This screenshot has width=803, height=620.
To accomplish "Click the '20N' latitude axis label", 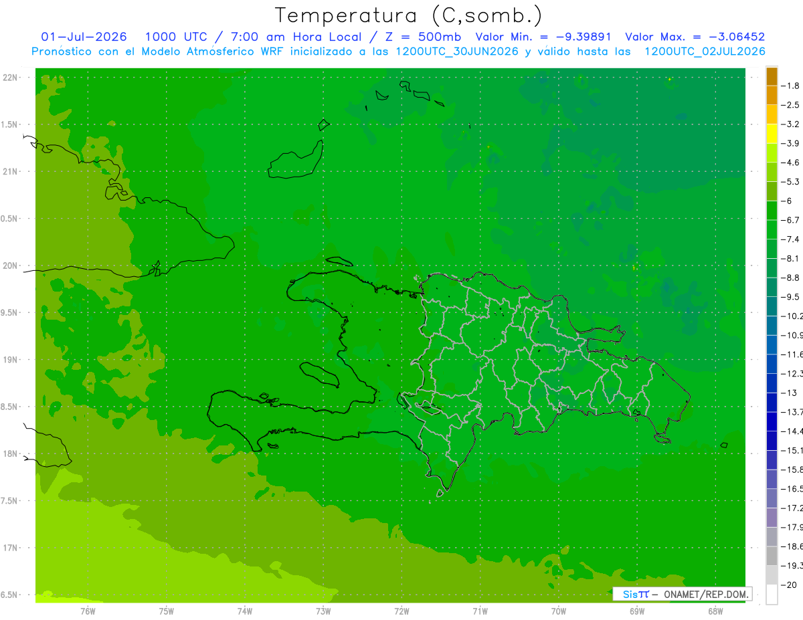I will (x=11, y=266).
